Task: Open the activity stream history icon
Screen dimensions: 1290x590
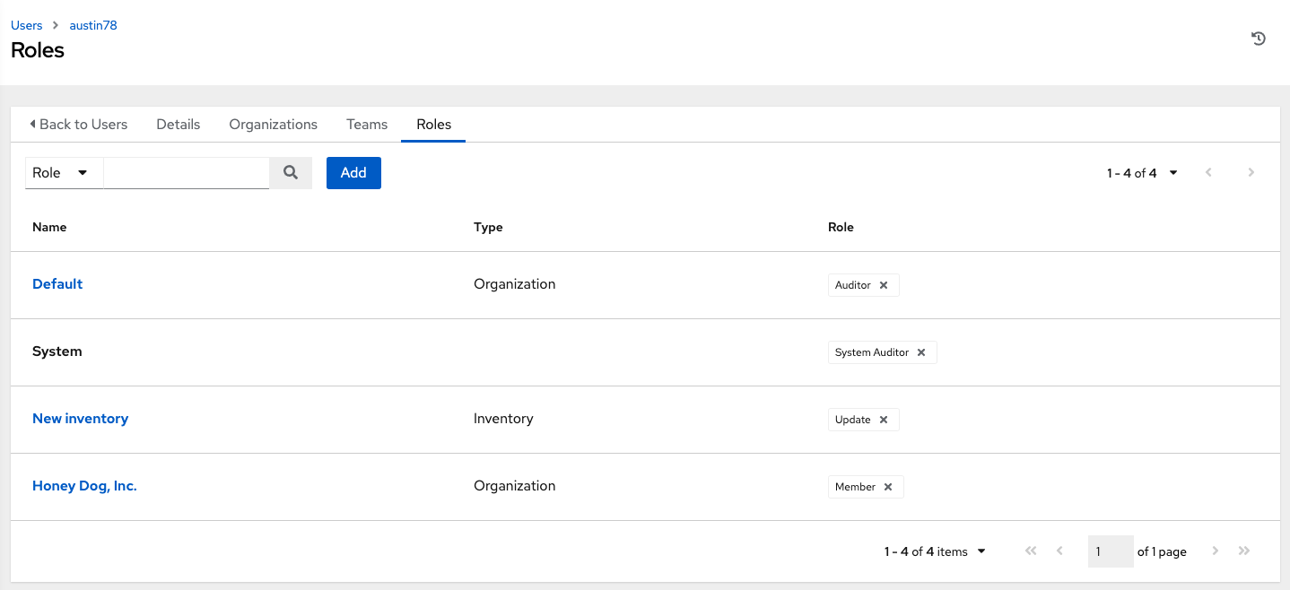Action: point(1259,39)
